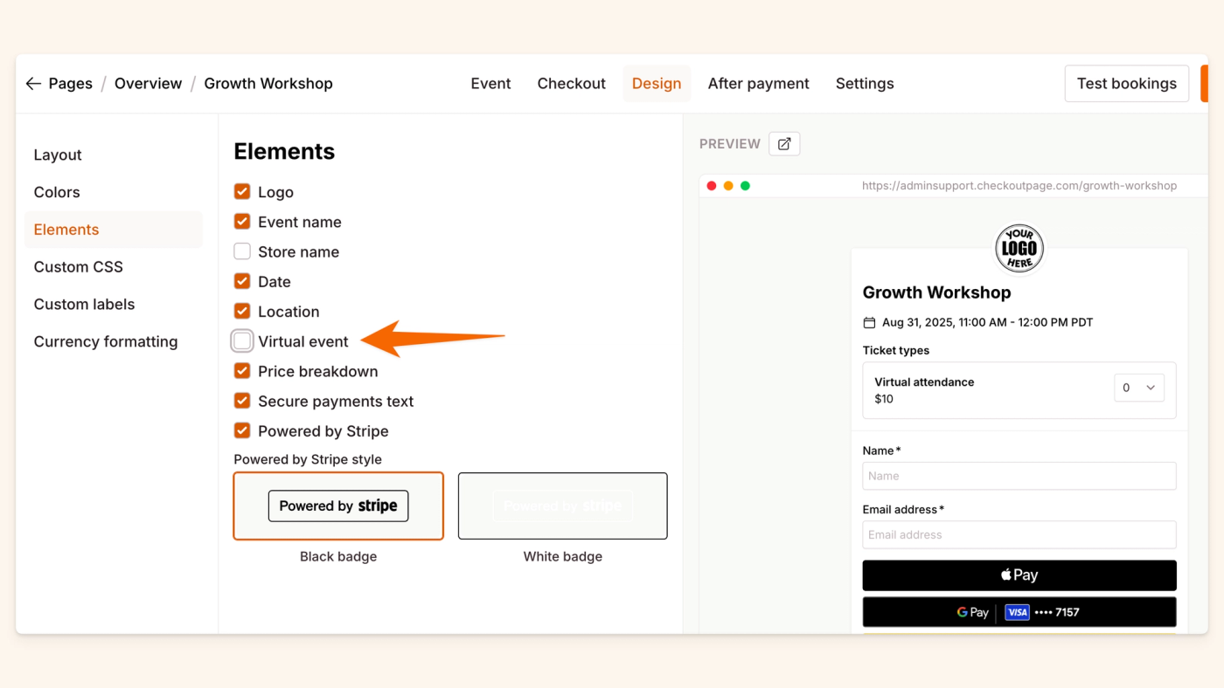Go to the Settings tab

[x=865, y=84]
